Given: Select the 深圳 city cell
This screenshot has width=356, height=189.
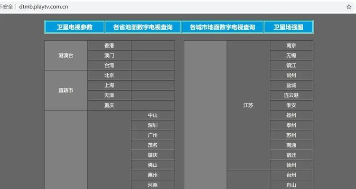Looking at the screenshot, I should pyautogui.click(x=153, y=125).
